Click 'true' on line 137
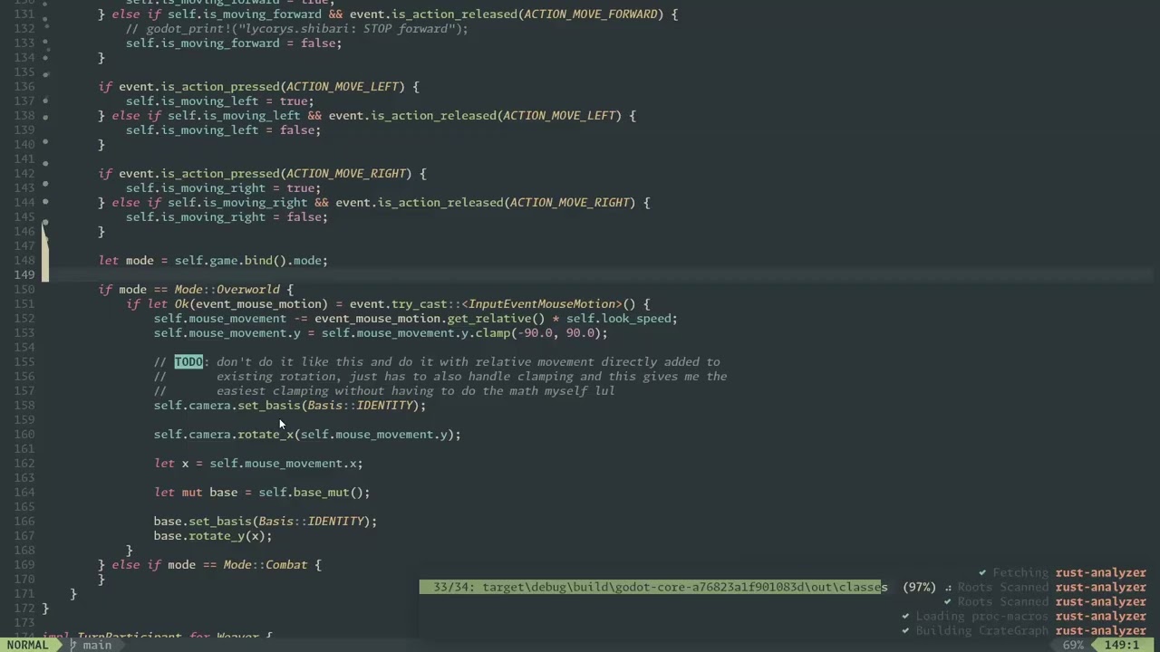The image size is (1160, 652). [x=294, y=101]
